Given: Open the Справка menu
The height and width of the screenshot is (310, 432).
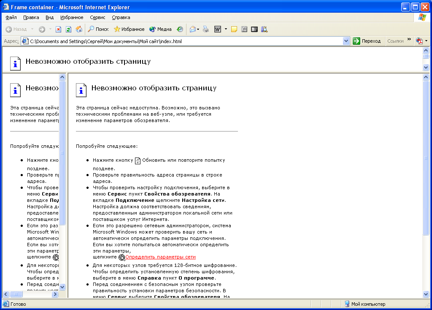Looking at the screenshot, I should pyautogui.click(x=121, y=17).
